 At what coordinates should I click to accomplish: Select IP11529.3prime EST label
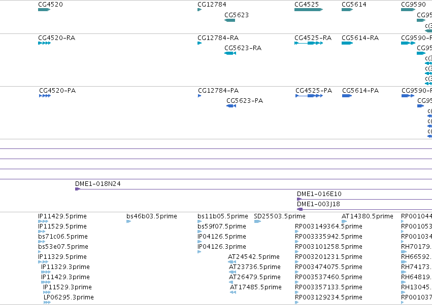(68, 287)
